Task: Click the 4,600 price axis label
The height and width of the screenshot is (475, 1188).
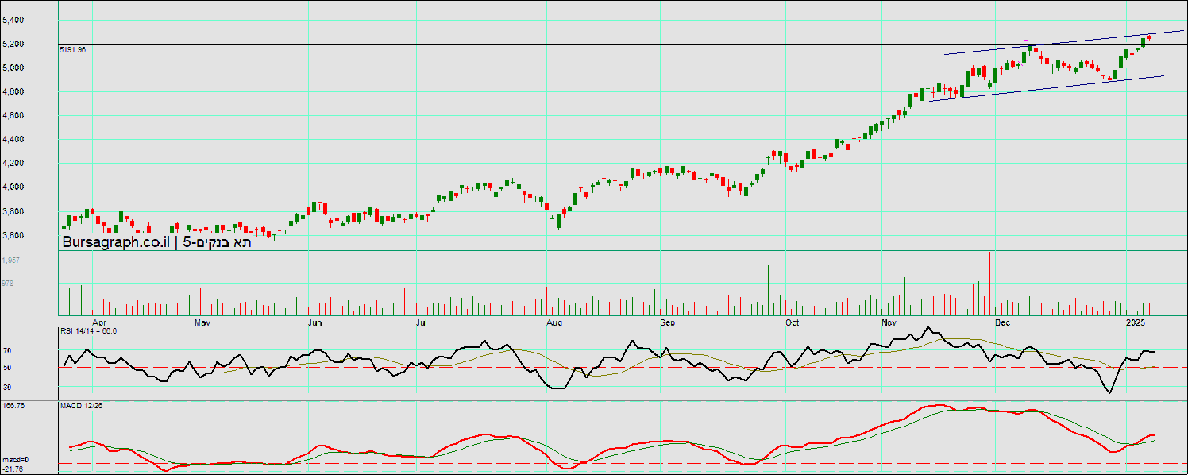Action: pyautogui.click(x=13, y=115)
